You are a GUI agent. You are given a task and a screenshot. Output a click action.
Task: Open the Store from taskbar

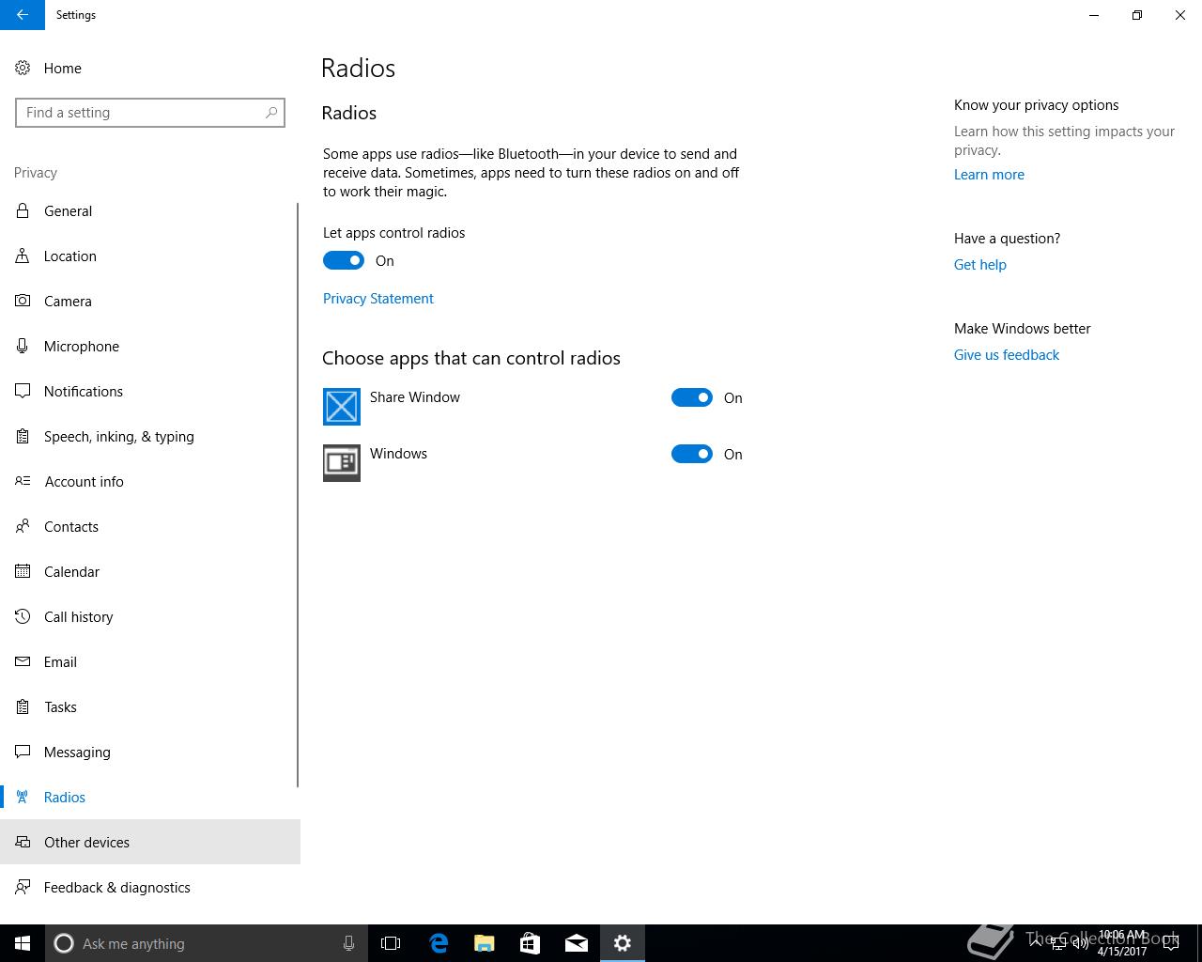click(531, 943)
